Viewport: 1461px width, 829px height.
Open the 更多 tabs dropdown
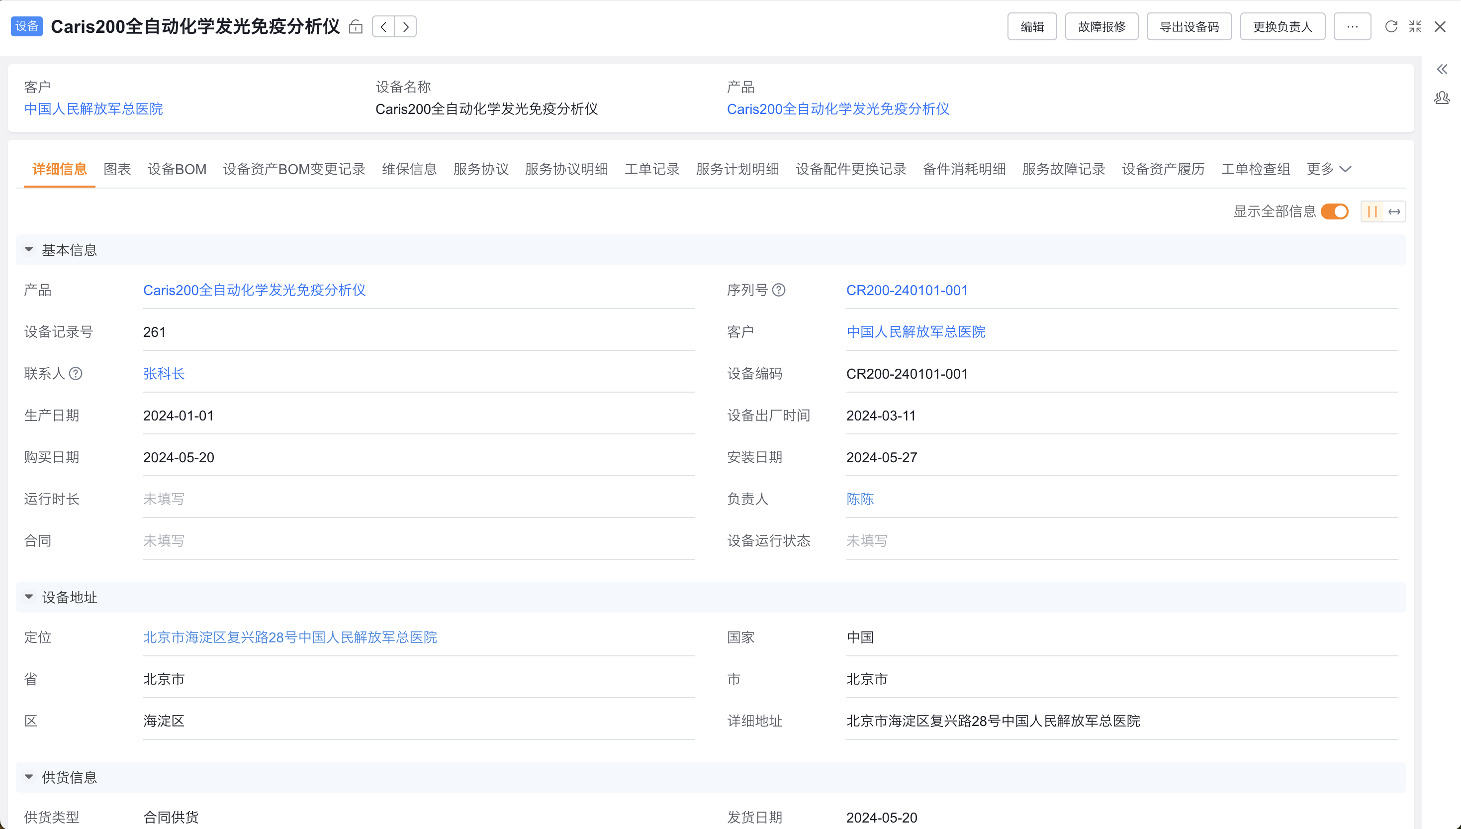[x=1328, y=169]
